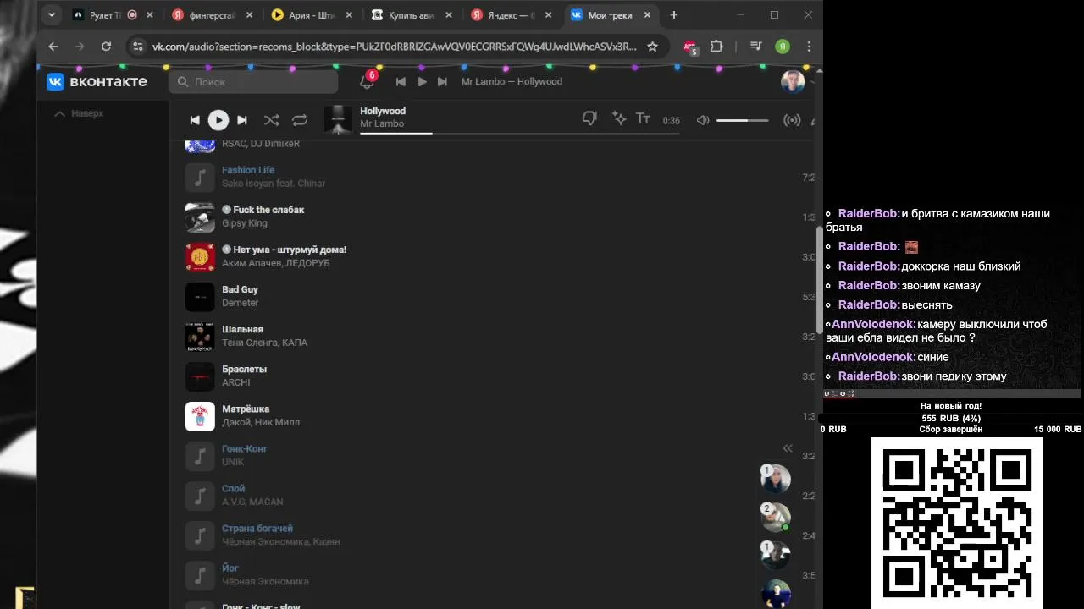Reload the current page
This screenshot has width=1084, height=609.
click(106, 47)
